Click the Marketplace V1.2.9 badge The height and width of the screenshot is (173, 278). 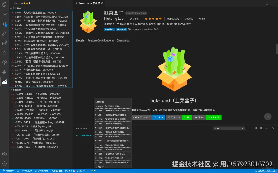tap(148, 117)
